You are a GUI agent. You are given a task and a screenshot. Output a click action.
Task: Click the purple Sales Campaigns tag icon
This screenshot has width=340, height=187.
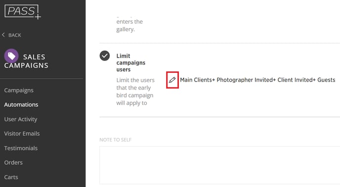[x=11, y=56]
